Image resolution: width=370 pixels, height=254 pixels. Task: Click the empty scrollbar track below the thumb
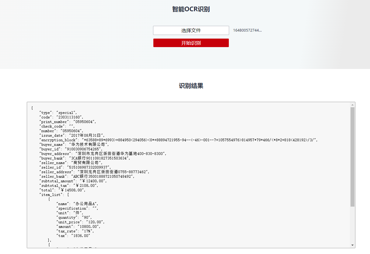point(352,224)
